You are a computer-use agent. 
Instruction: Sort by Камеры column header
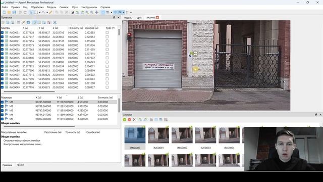coord(6,28)
